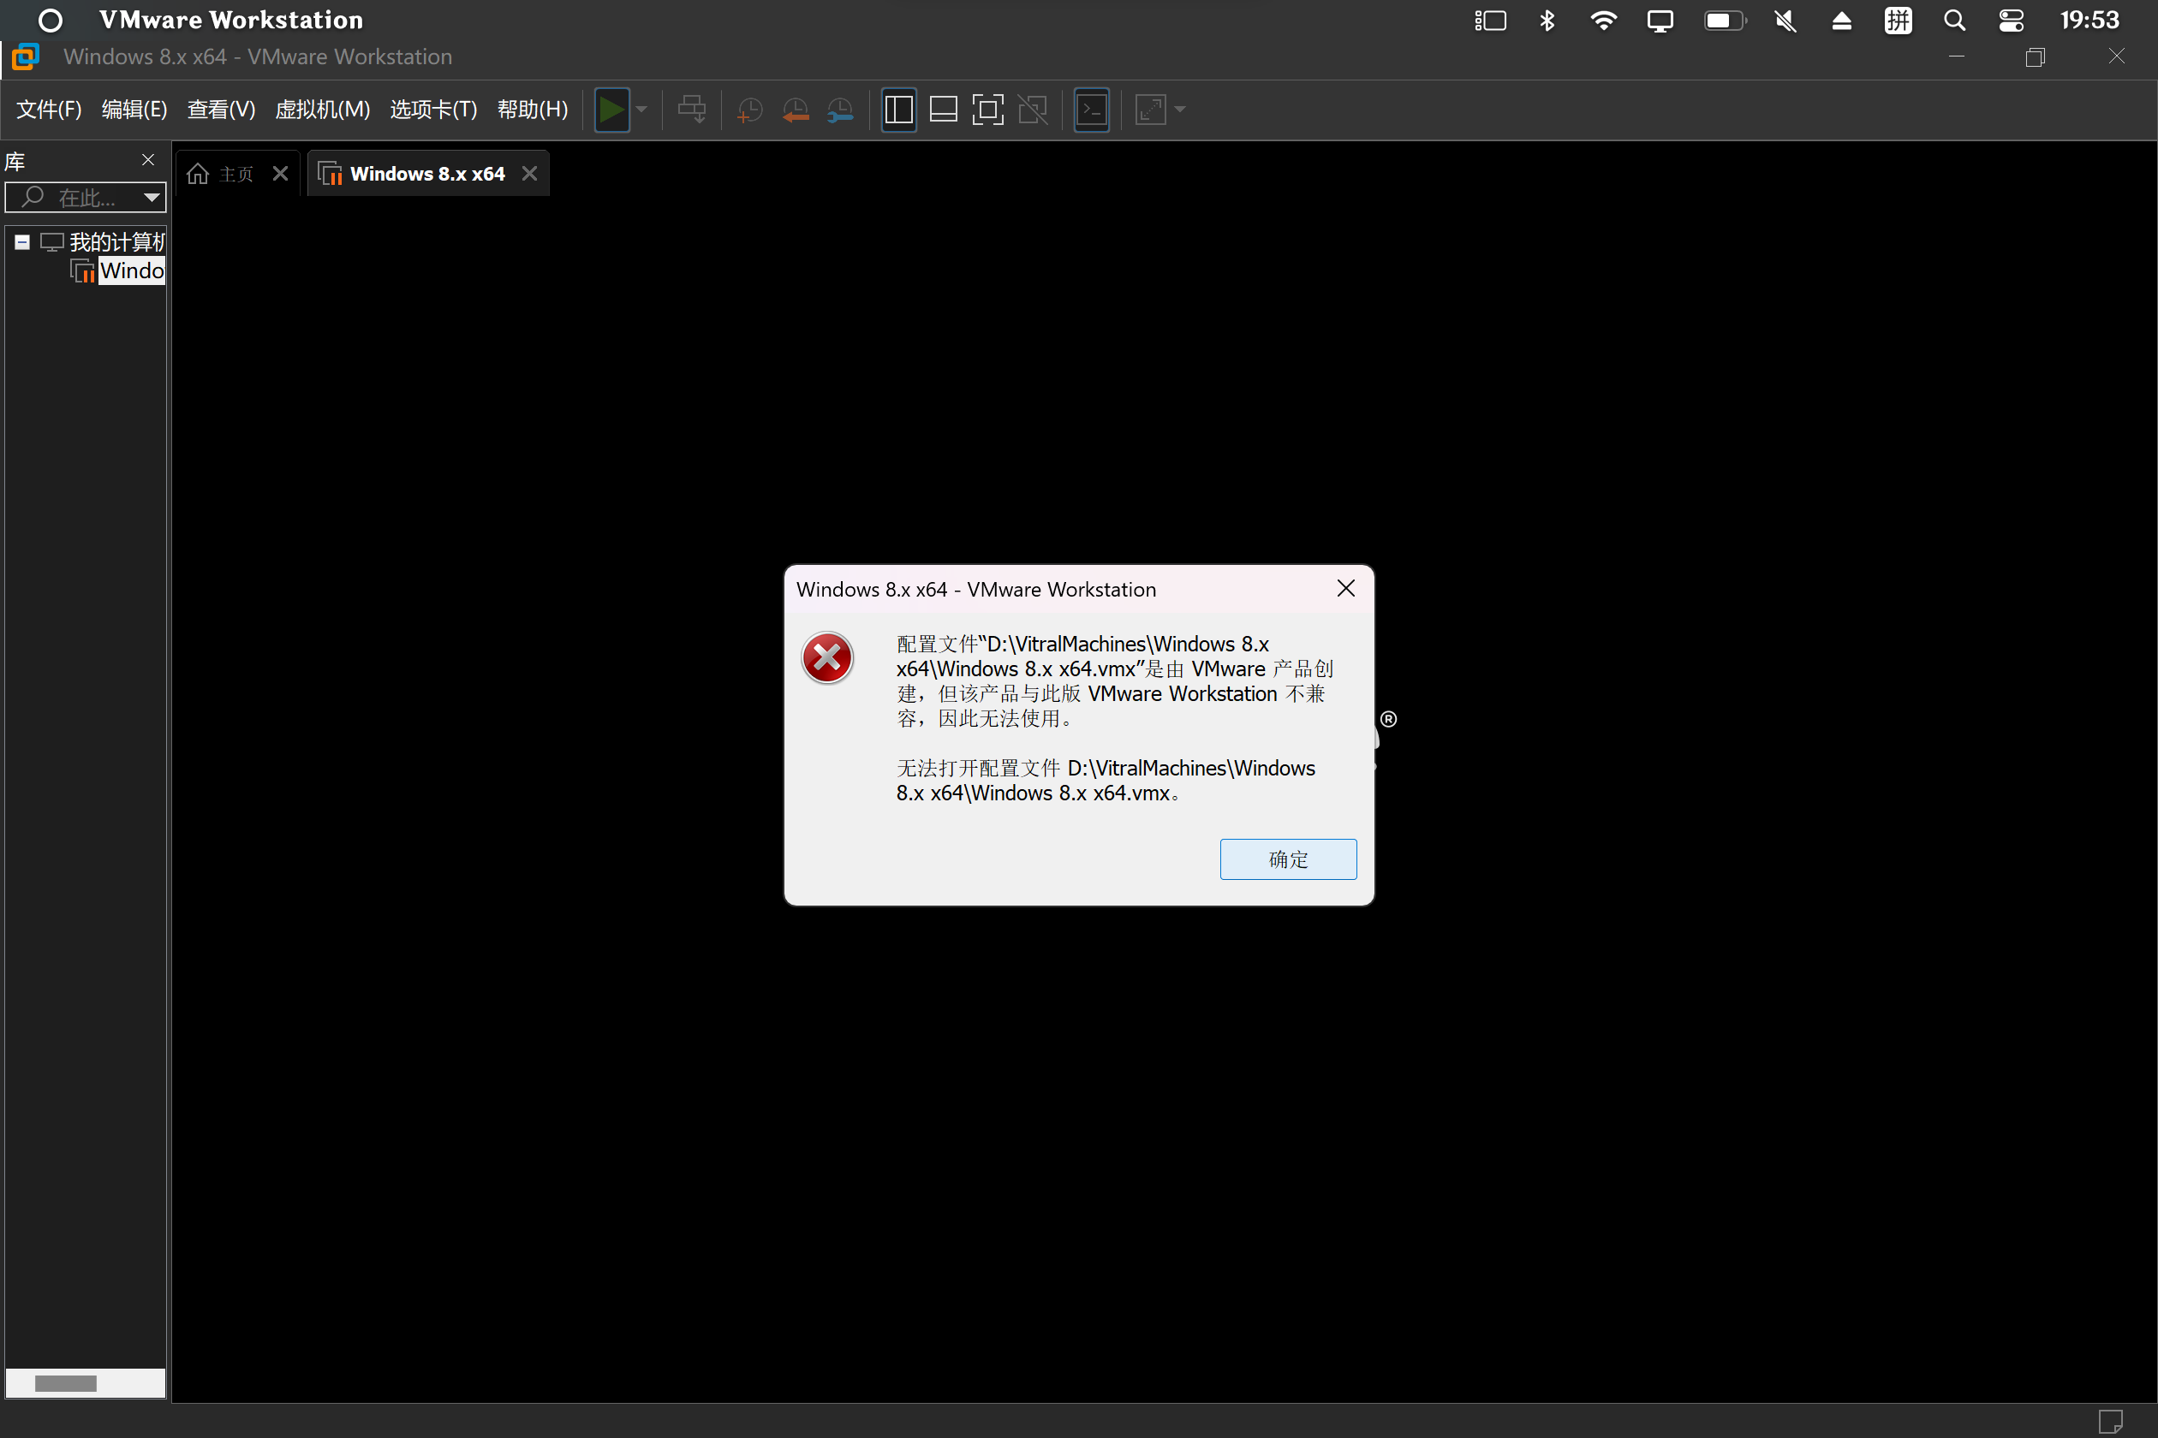Click the Bluetooth menu bar icon

[x=1548, y=21]
